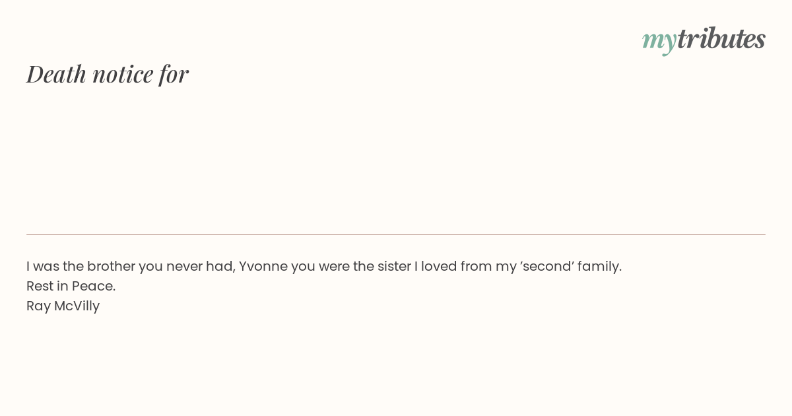This screenshot has height=416, width=792.
Task: Click the word "loved" in the message
Action: pyautogui.click(x=439, y=266)
